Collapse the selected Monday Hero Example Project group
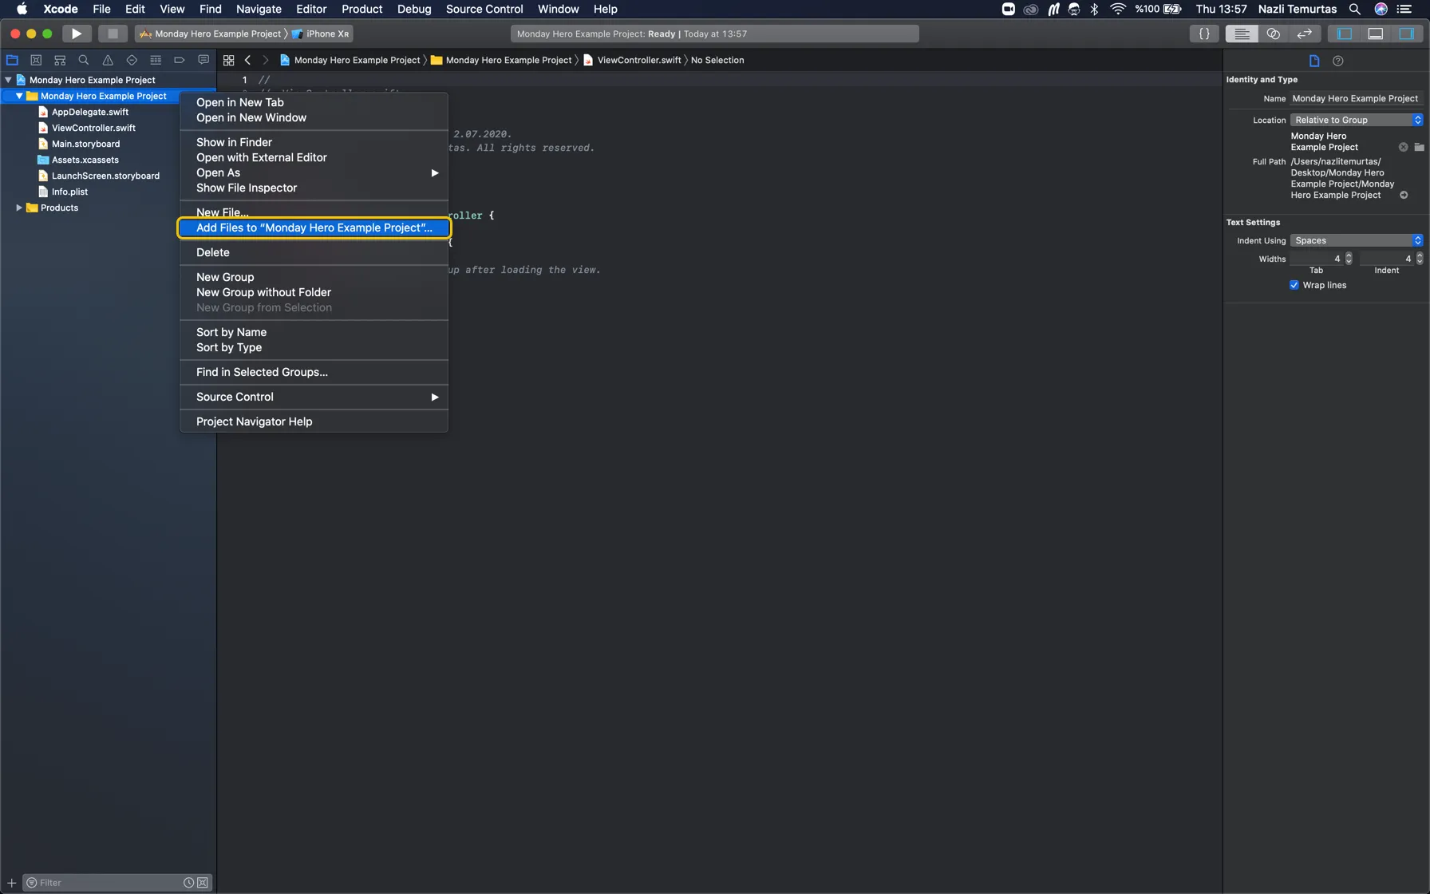The image size is (1430, 894). point(19,96)
